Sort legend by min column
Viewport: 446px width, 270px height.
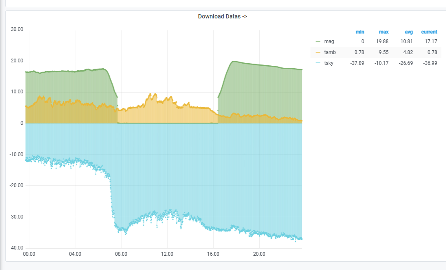click(360, 32)
